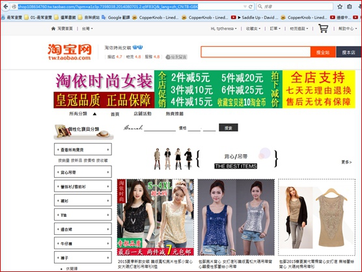The height and width of the screenshot is (272, 362).
Task: Go back with the browser back arrow
Action: coord(6,7)
